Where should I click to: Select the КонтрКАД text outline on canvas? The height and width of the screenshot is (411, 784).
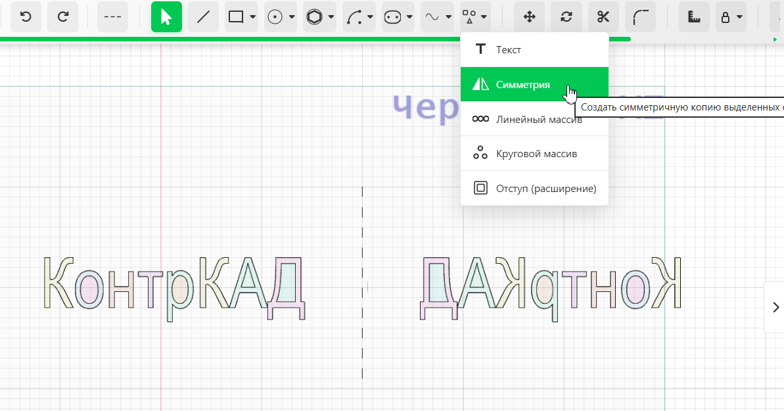click(x=175, y=288)
